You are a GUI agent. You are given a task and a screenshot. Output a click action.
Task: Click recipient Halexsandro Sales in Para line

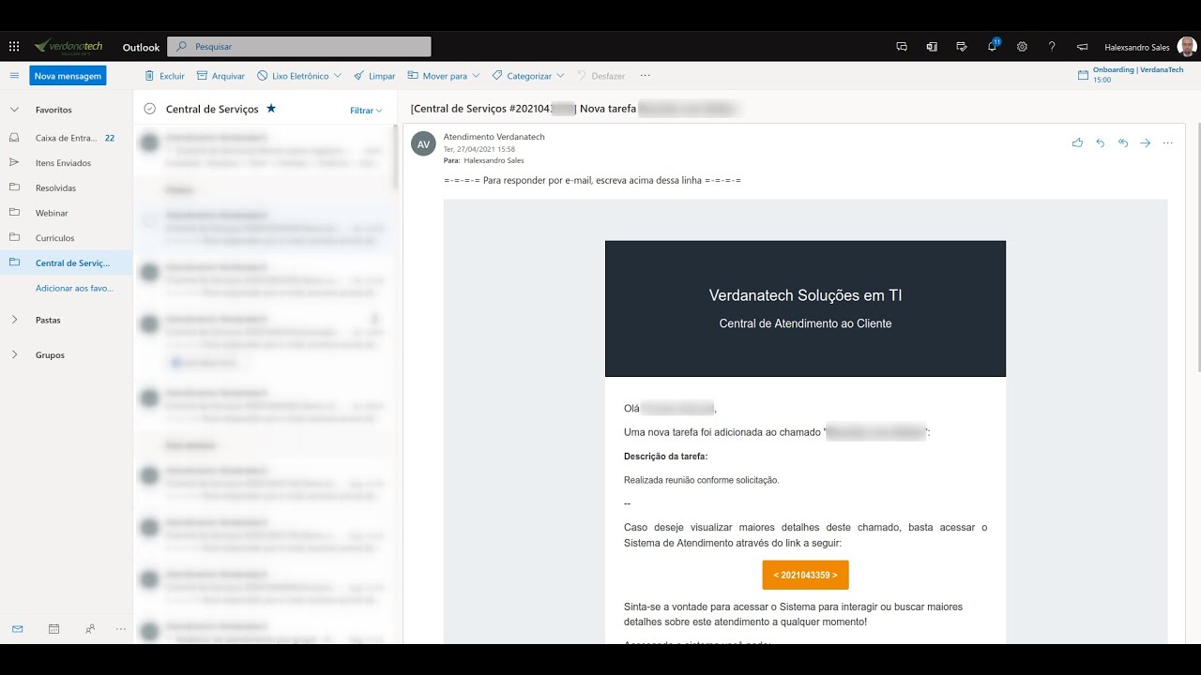coord(494,160)
